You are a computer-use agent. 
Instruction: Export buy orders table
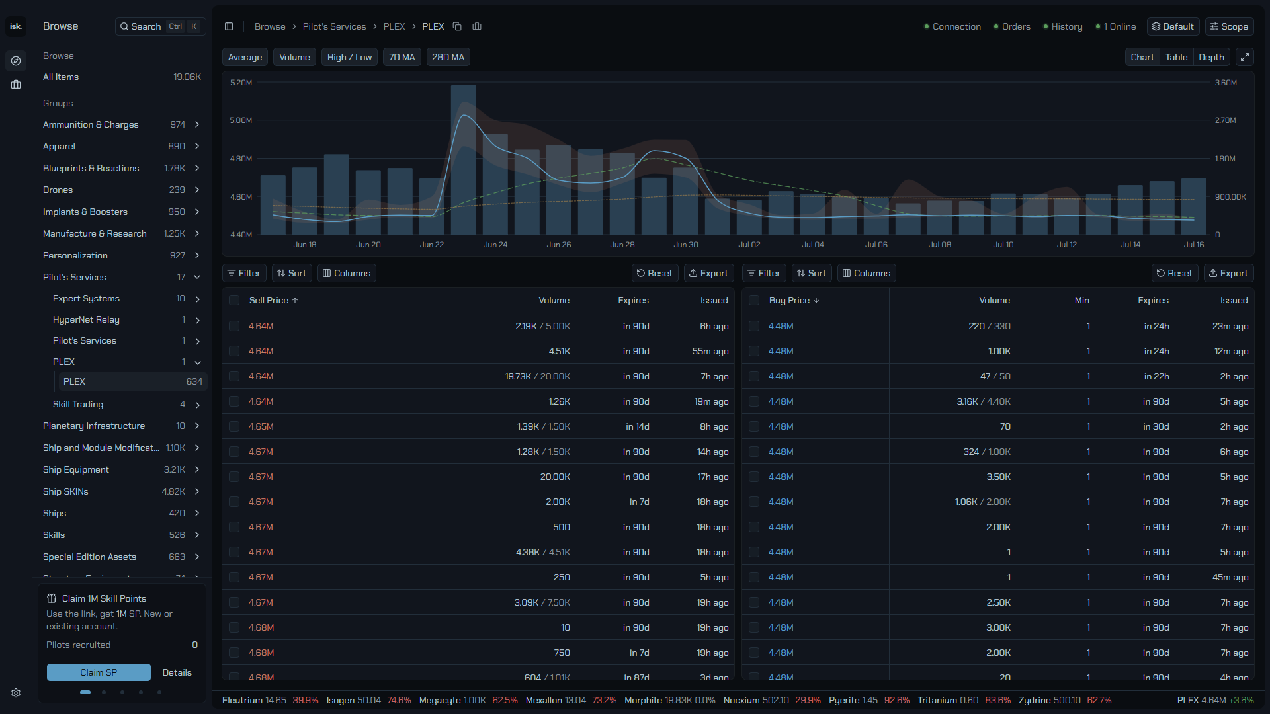tap(1228, 273)
